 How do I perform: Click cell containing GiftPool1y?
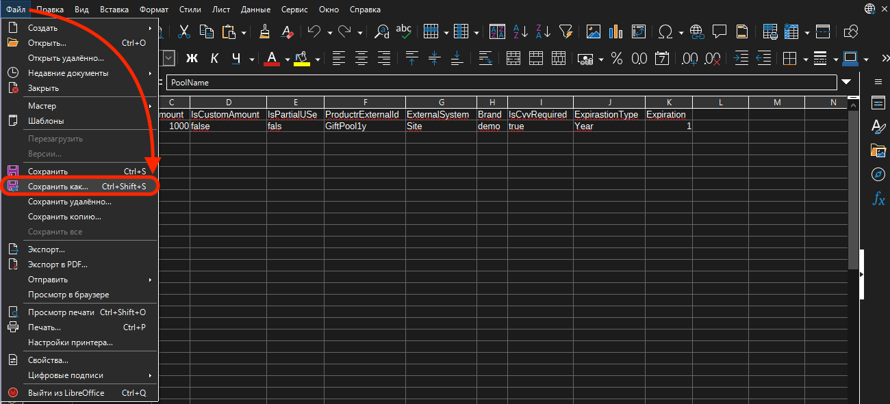[364, 126]
